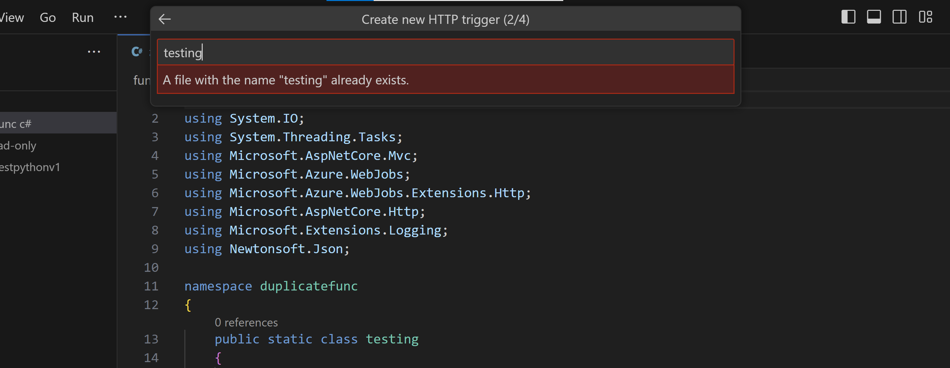Click the 'already exists' error message

click(286, 80)
